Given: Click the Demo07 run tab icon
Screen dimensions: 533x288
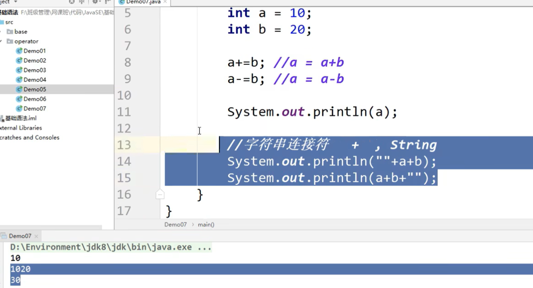Looking at the screenshot, I should [x=4, y=236].
